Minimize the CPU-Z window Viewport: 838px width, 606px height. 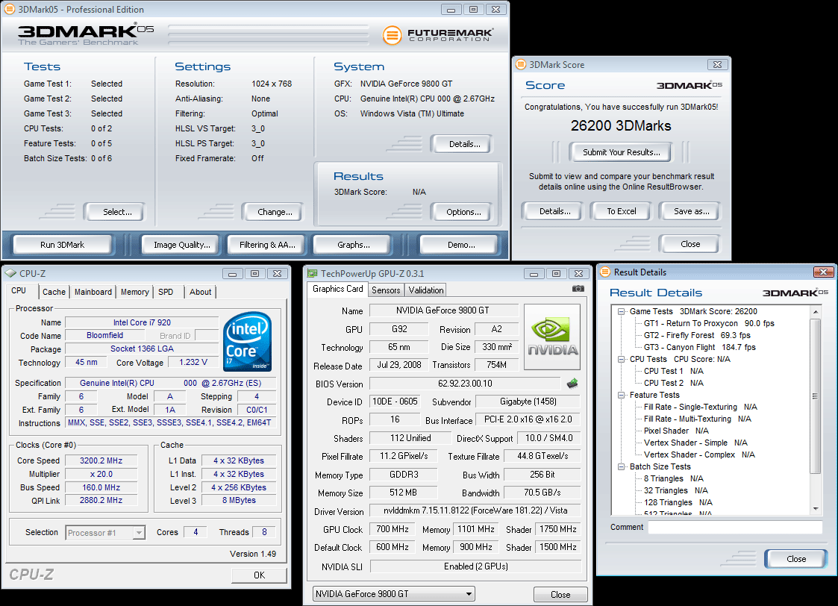pyautogui.click(x=233, y=274)
